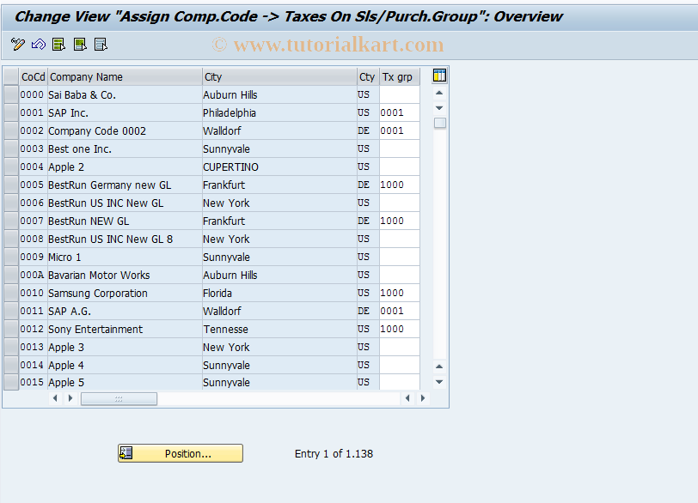
Task: Click Tx grp field for Samsung Corporation
Action: pos(400,293)
